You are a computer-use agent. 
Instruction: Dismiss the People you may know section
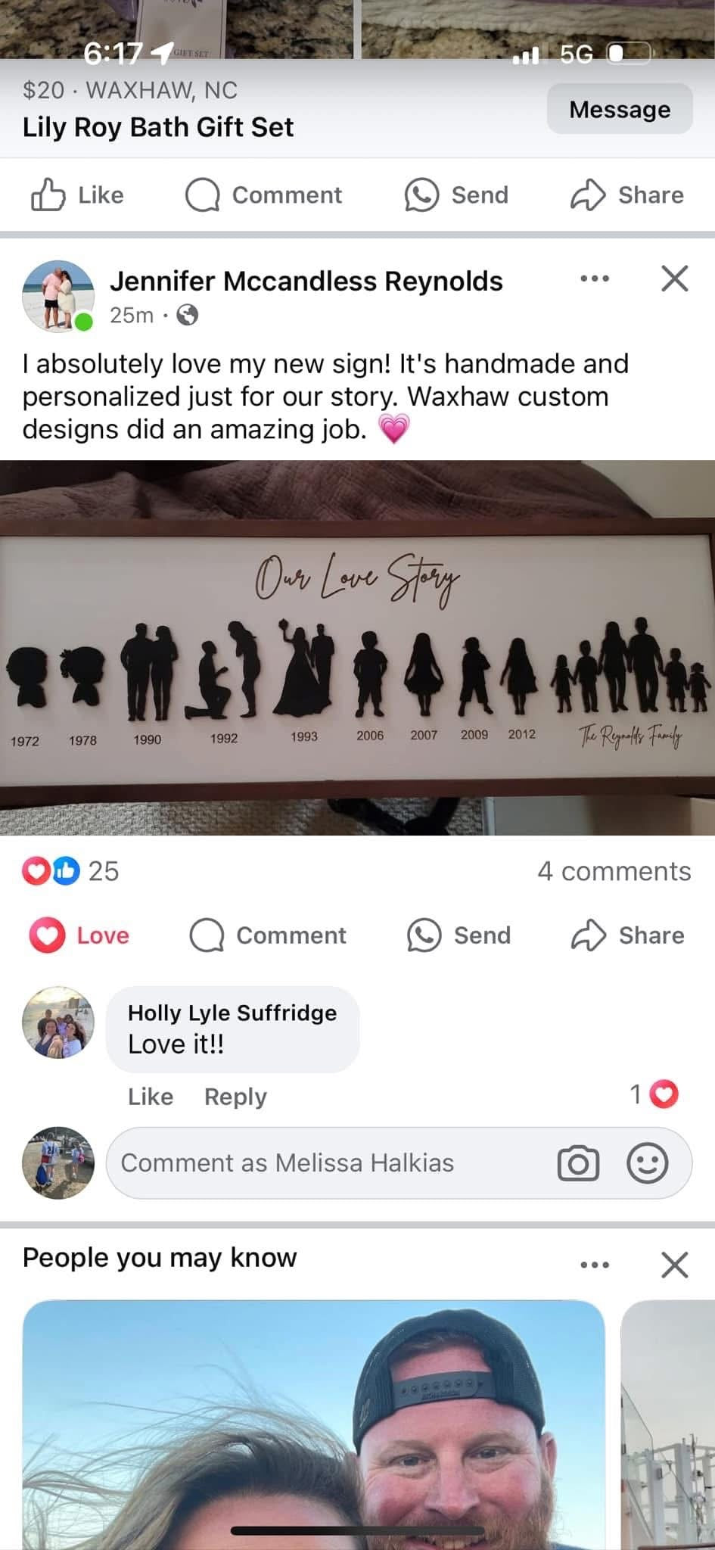674,1265
